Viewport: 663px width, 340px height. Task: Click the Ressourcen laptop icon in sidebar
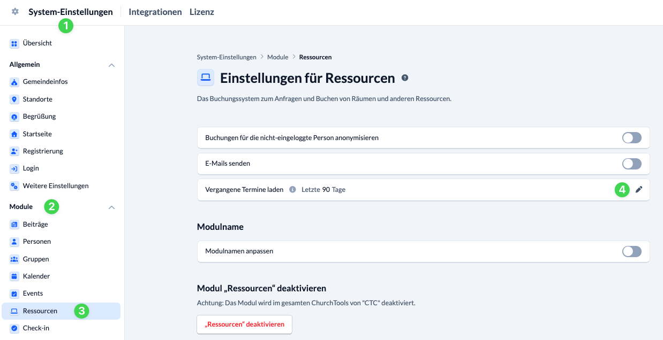coord(14,311)
